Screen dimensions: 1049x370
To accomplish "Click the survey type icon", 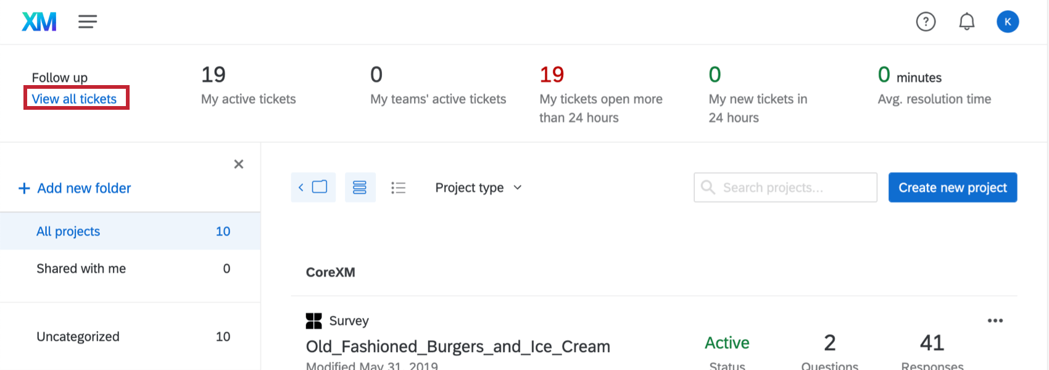I will (x=314, y=321).
